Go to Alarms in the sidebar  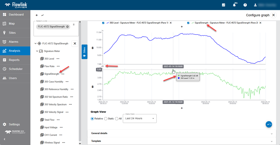[14, 42]
